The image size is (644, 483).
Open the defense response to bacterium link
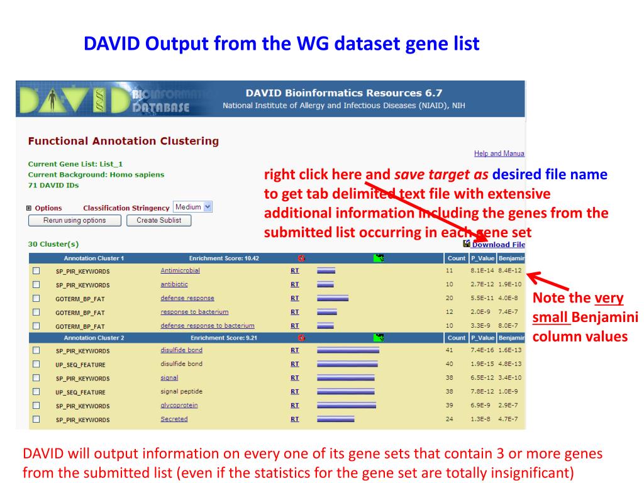click(x=208, y=326)
